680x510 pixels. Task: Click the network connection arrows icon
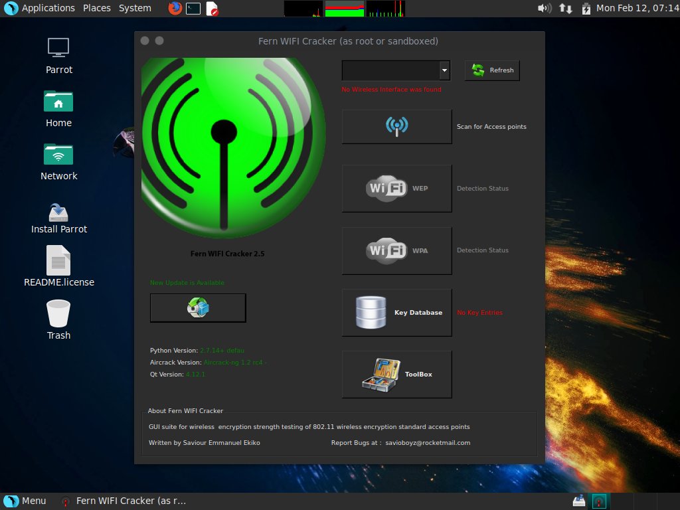click(566, 8)
